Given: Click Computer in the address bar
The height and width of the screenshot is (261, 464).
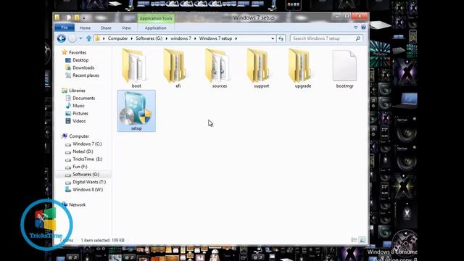Looking at the screenshot, I should click(x=117, y=38).
